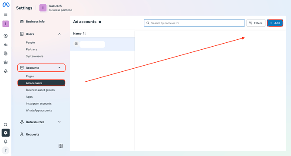Select the ad account row in list
This screenshot has height=156, width=291.
click(102, 44)
